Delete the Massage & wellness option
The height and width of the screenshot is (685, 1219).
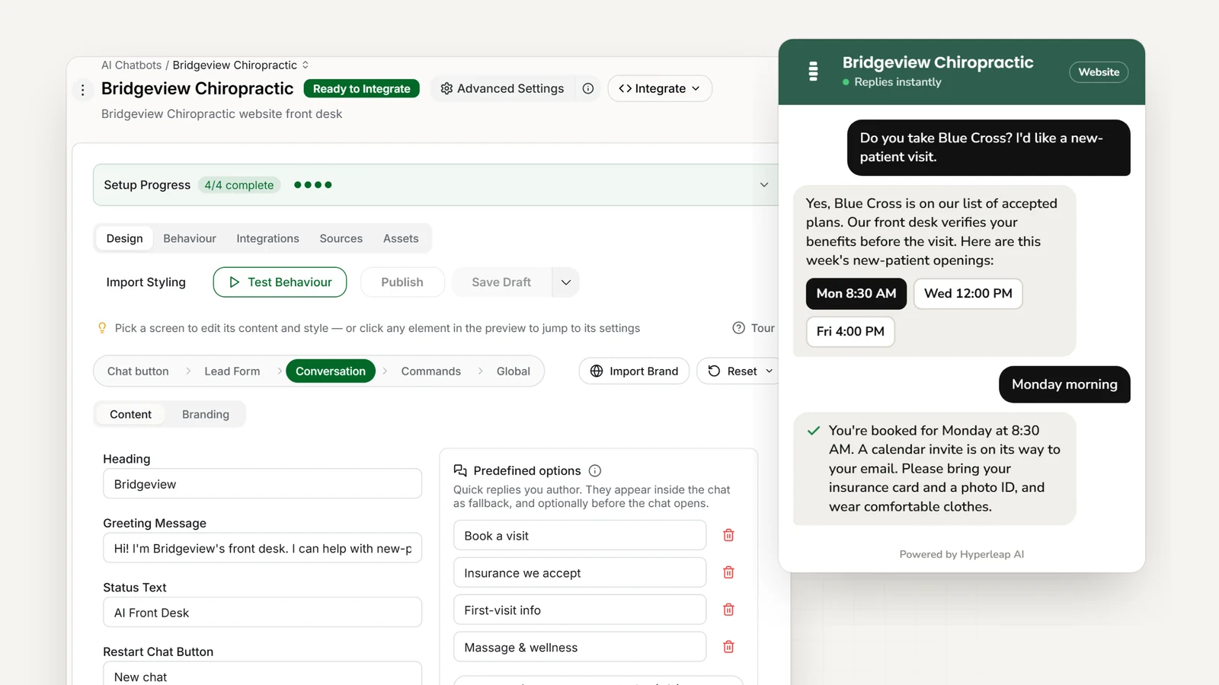coord(728,647)
